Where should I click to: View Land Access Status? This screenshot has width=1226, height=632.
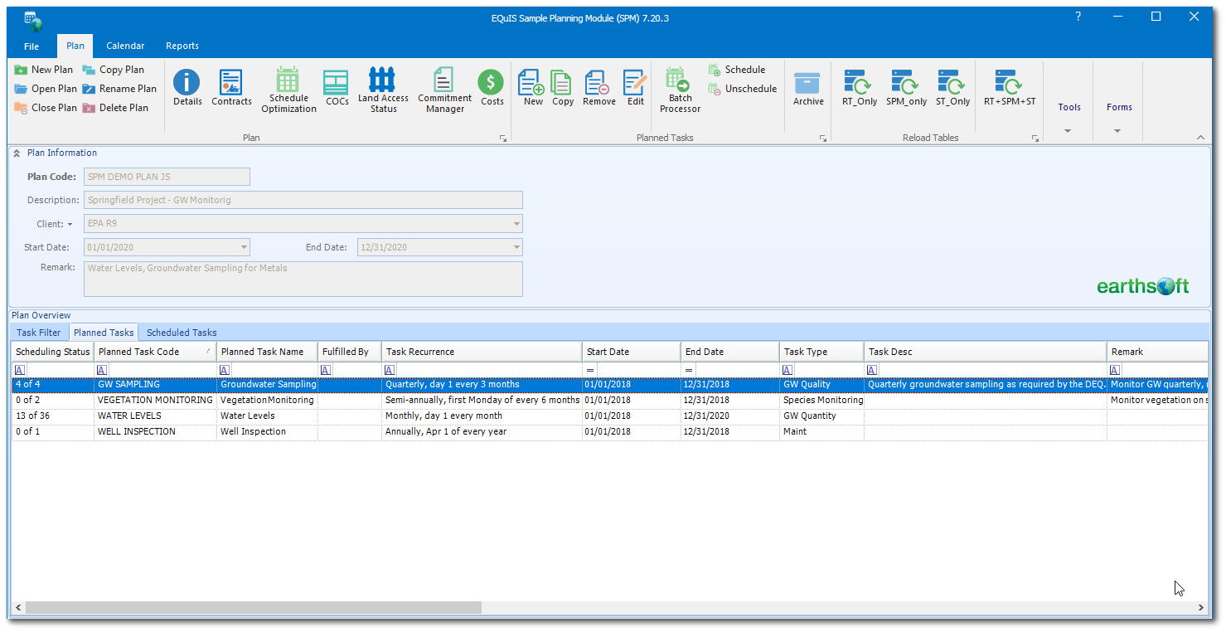[x=383, y=87]
